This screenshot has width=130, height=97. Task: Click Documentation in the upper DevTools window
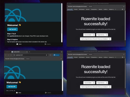(89, 35)
